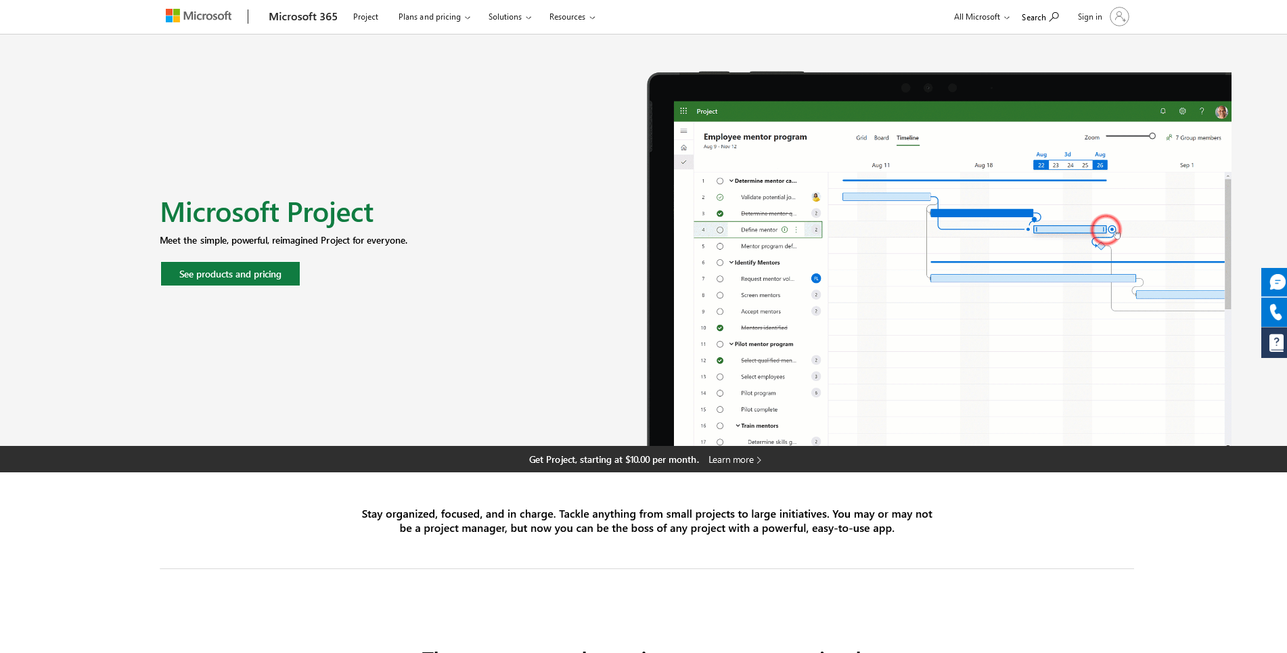Viewport: 1287px width, 653px height.
Task: Click the See products and pricing button
Action: coord(230,274)
